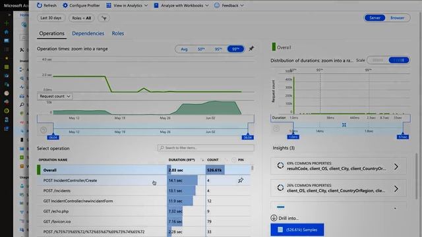This screenshot has height=237, width=422.
Task: Select the POST /%75%73%65%72 encoded row
Action: 144,232
